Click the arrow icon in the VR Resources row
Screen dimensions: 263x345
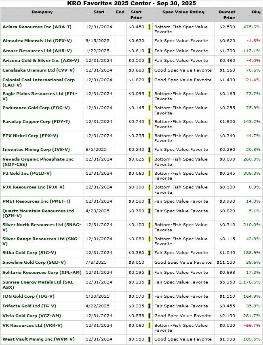click(x=149, y=325)
